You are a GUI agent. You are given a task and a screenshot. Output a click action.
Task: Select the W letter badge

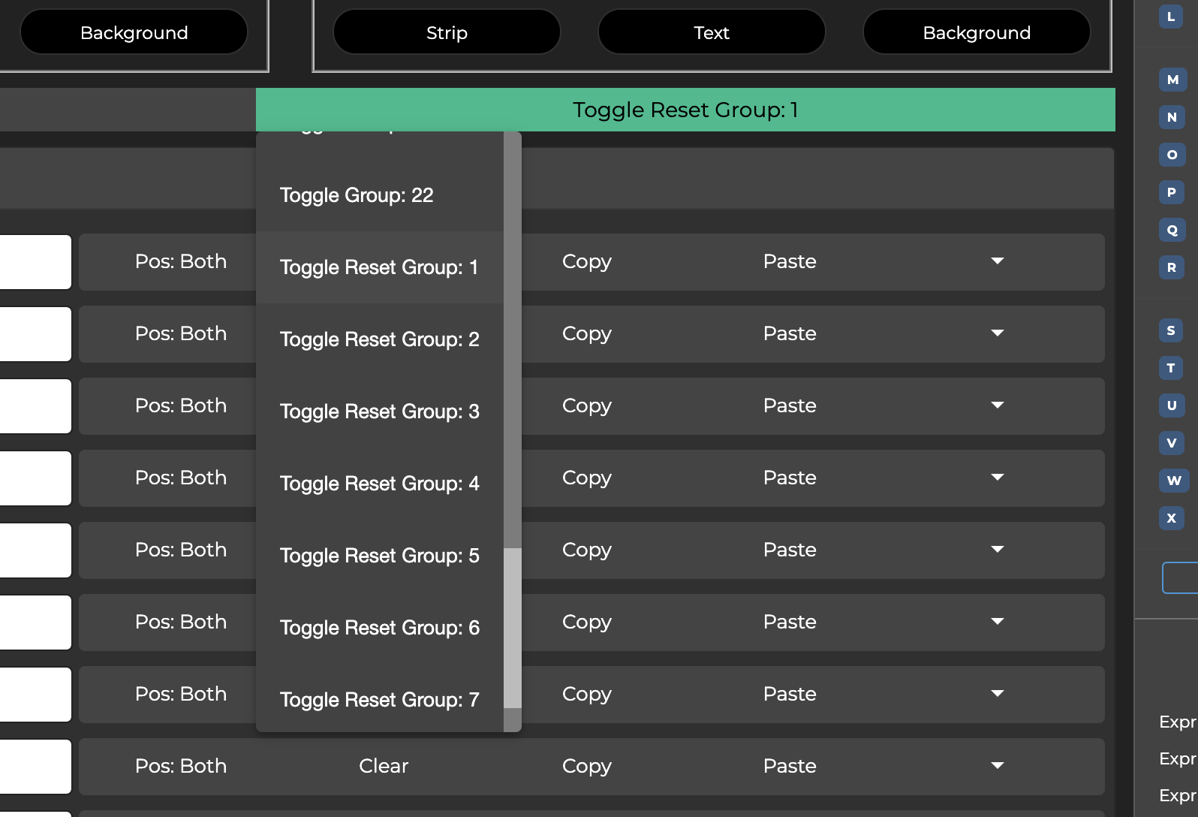point(1173,481)
